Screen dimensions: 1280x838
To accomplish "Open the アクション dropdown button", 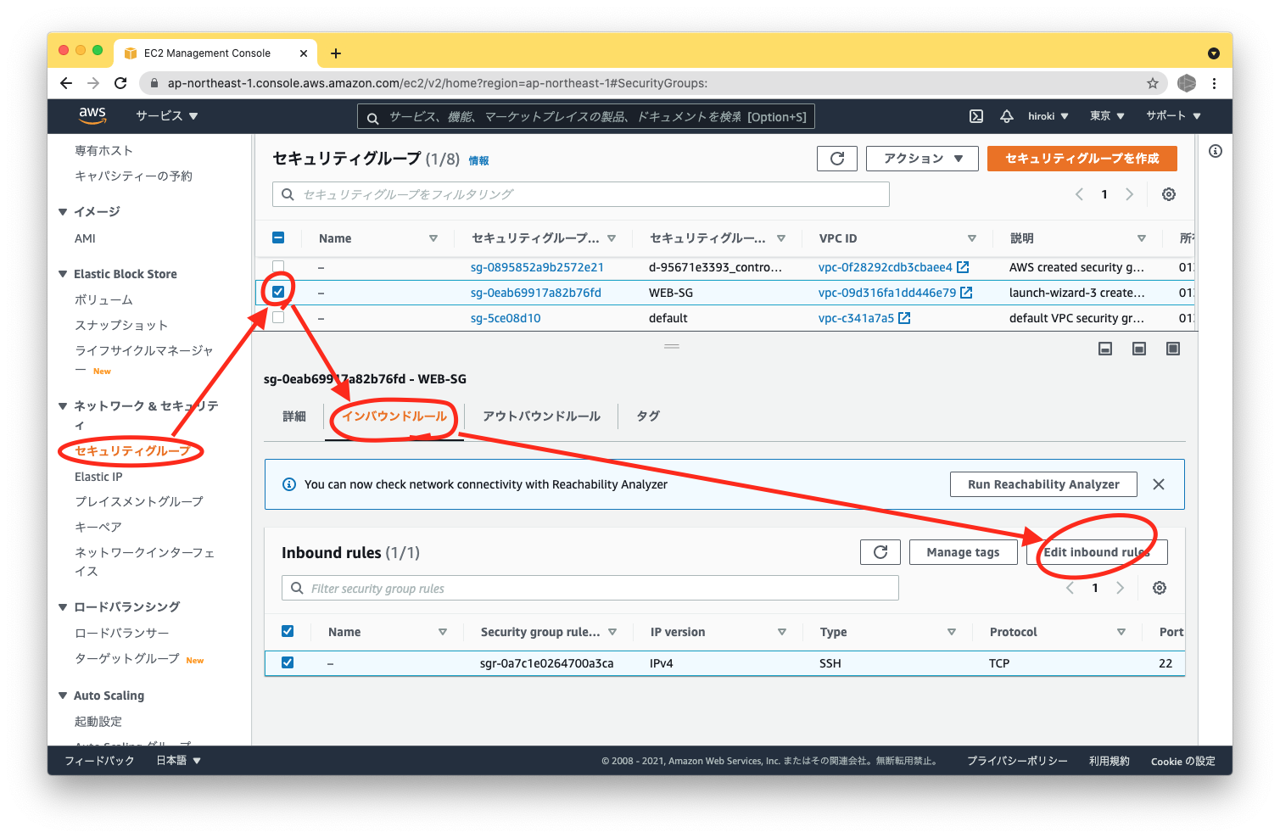I will (922, 159).
